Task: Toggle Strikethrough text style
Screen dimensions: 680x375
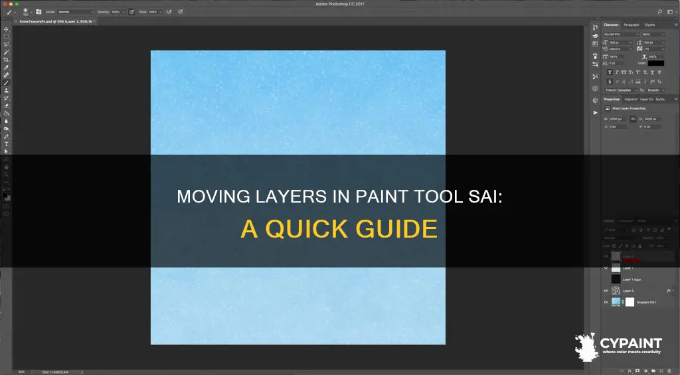Action: coord(659,72)
